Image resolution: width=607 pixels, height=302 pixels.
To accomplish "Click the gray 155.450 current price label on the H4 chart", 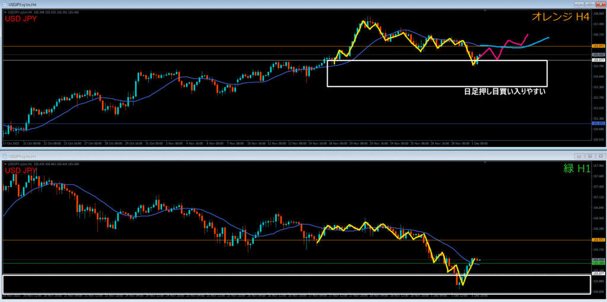I will point(598,55).
